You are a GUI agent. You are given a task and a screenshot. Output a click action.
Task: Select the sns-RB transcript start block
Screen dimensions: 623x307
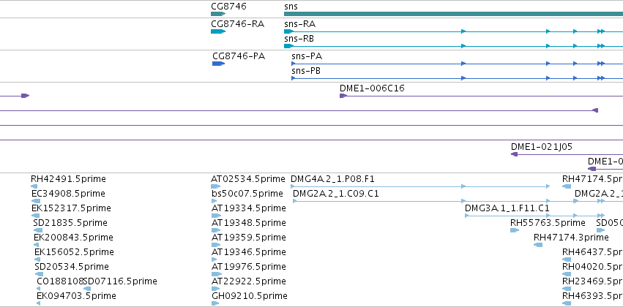click(x=288, y=46)
